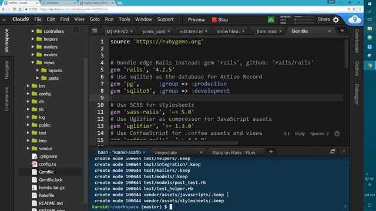376x211 pixels.
Task: Expand the helpers folder
Action: click(33, 39)
